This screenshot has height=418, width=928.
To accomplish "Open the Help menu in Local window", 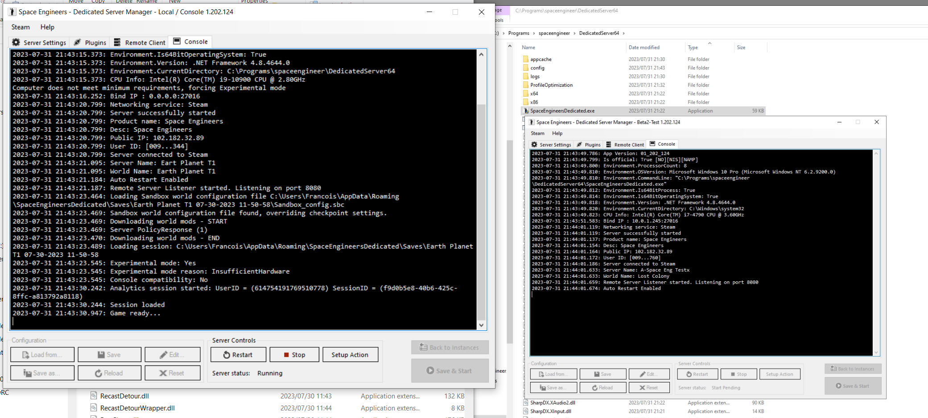I will [x=47, y=27].
